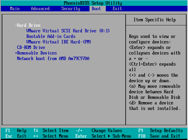Viewport: 188px width, 140px height.
Task: Click the left-right arrows Select Menu hint
Action: click(x=51, y=136)
